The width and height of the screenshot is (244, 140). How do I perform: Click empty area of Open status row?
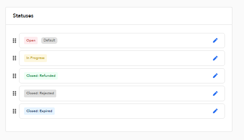[x=134, y=40]
